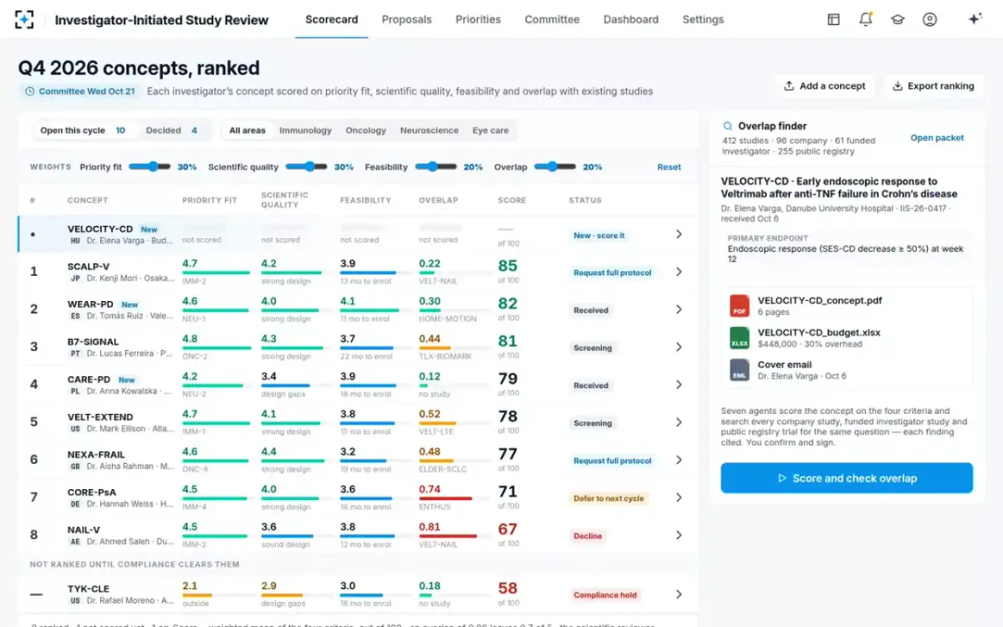The image size is (1003, 627).
Task: Open VELOCITY-CD_concept.pdf file icon
Action: 740,305
